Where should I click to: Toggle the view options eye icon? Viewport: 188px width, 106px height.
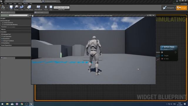click(30, 15)
